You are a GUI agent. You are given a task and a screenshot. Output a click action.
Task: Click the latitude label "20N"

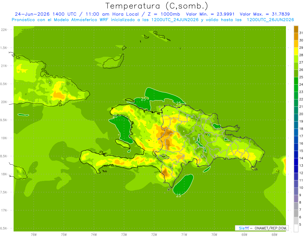pos(4,102)
